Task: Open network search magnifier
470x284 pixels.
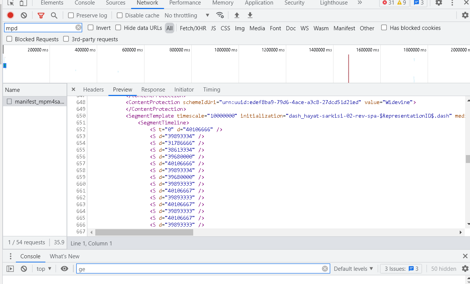Action: [x=54, y=16]
